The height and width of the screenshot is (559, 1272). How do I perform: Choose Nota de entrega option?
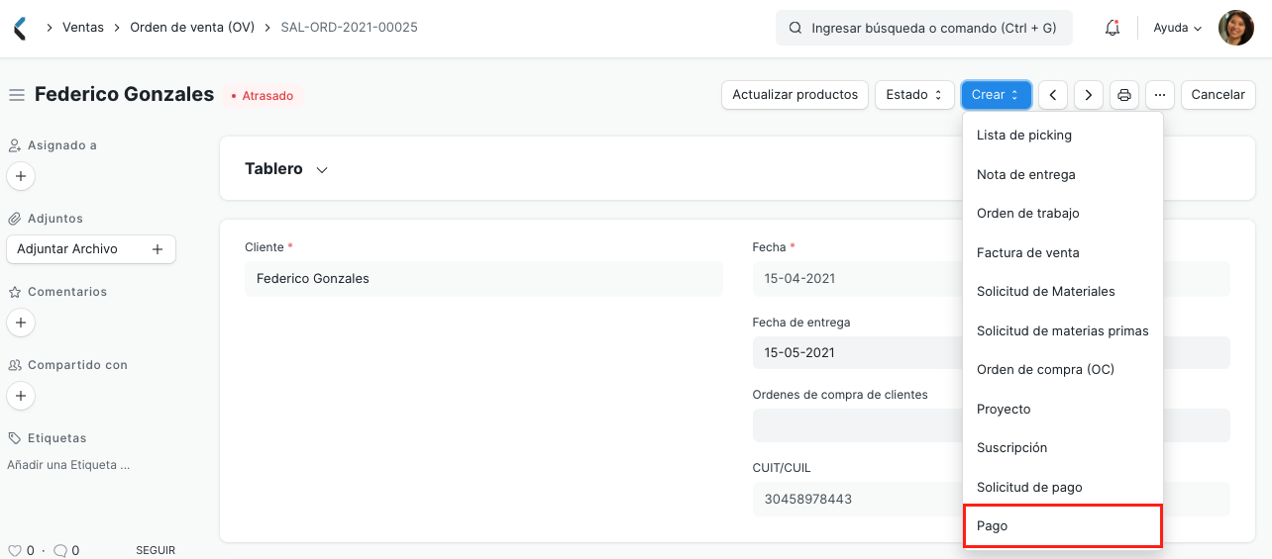[x=1063, y=174]
